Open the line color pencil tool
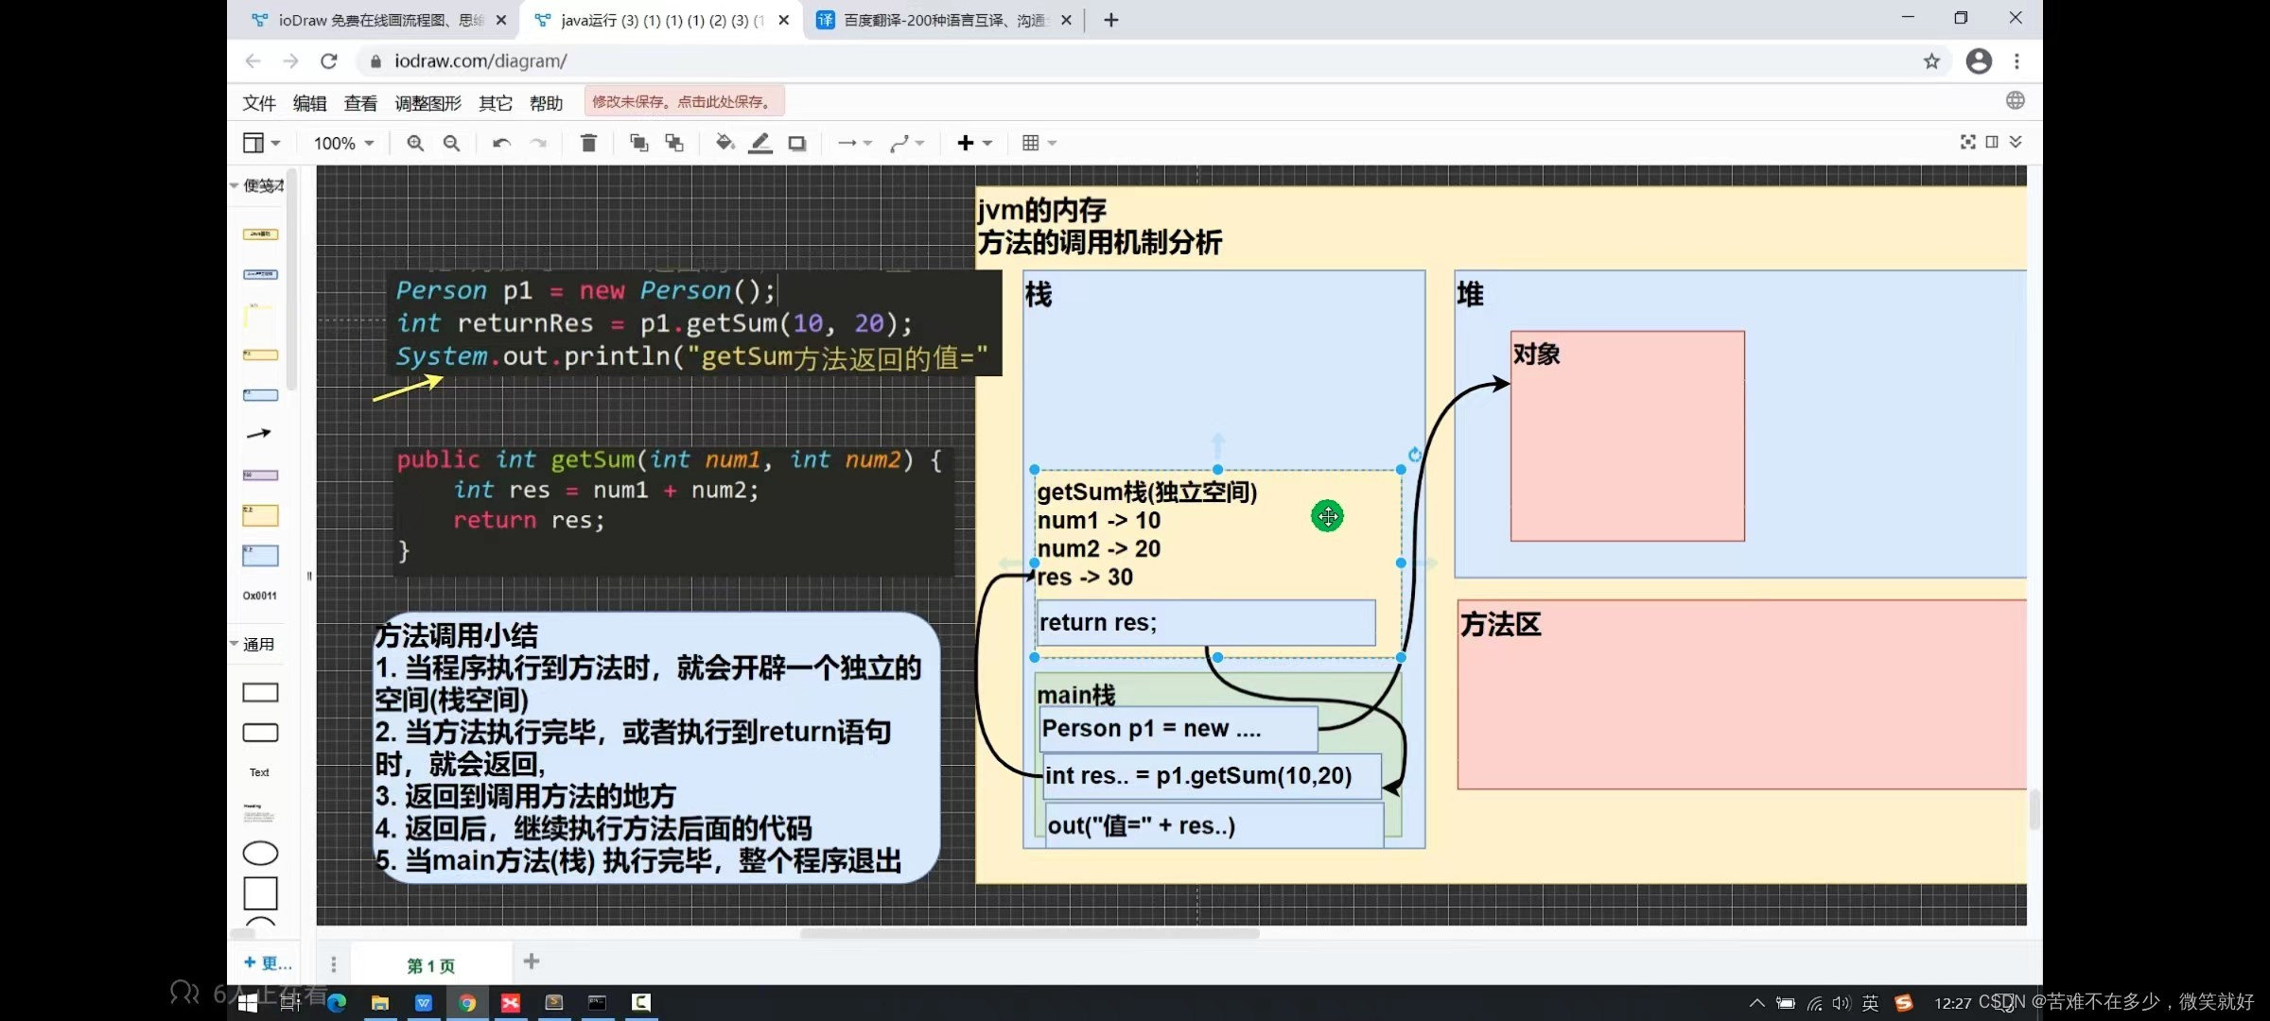 760,143
